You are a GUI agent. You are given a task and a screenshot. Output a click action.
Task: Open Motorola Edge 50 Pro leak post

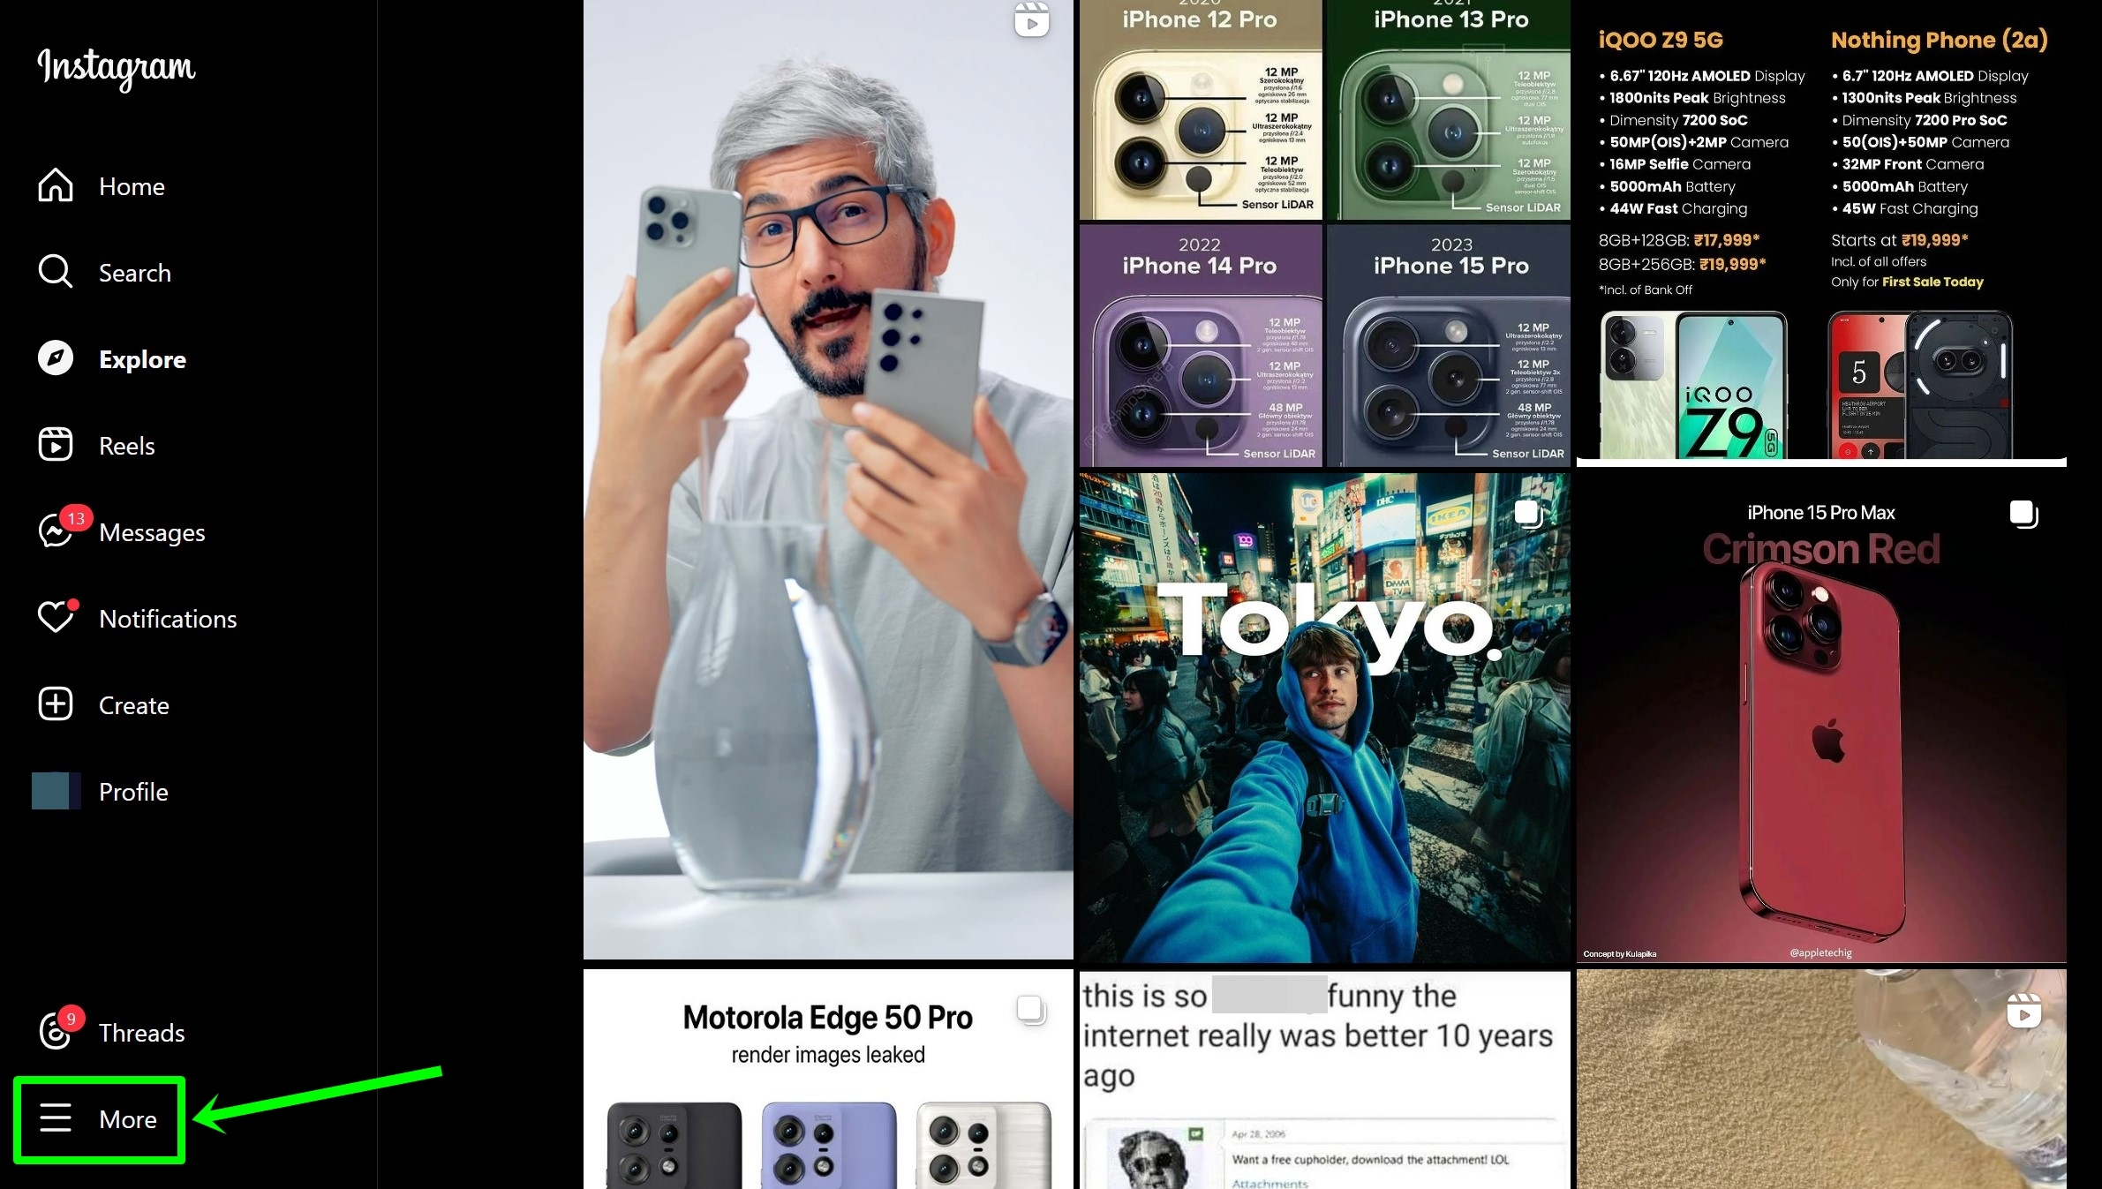pos(828,1080)
